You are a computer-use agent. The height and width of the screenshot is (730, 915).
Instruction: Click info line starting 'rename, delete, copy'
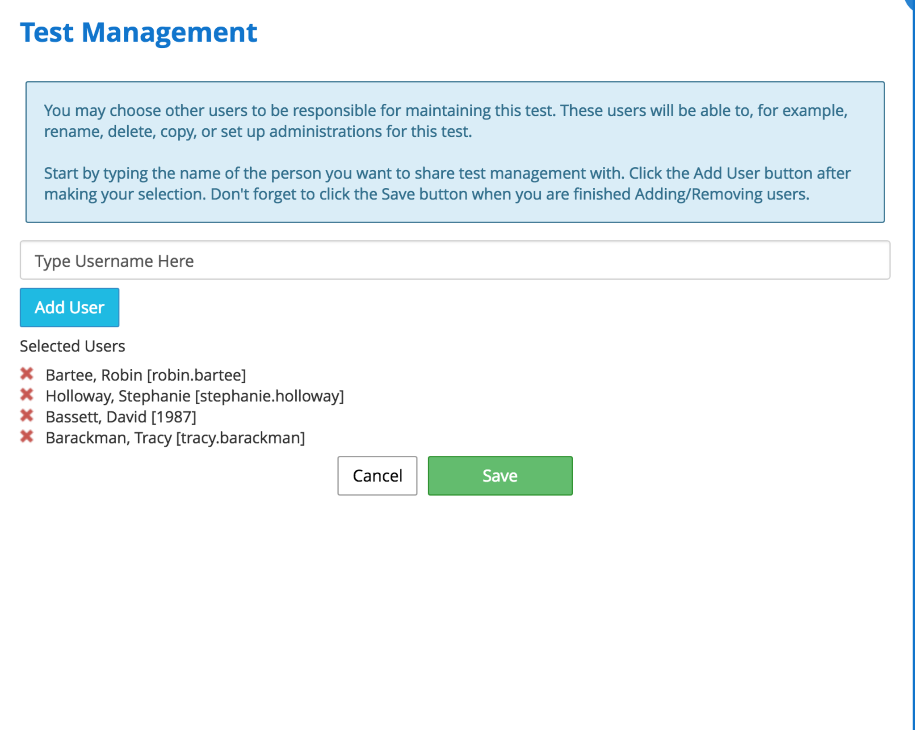coord(258,131)
